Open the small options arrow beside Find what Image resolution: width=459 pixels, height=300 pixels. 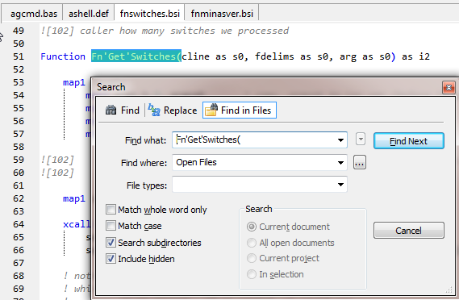pos(361,139)
